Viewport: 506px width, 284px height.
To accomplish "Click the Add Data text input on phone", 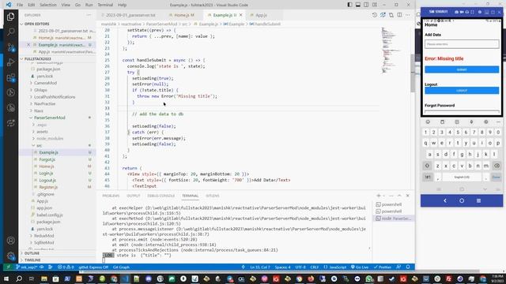I will [462, 44].
